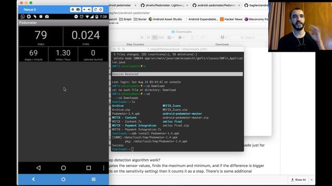Tap the Android recent apps square button
The width and height of the screenshot is (332, 186).
tap(89, 168)
